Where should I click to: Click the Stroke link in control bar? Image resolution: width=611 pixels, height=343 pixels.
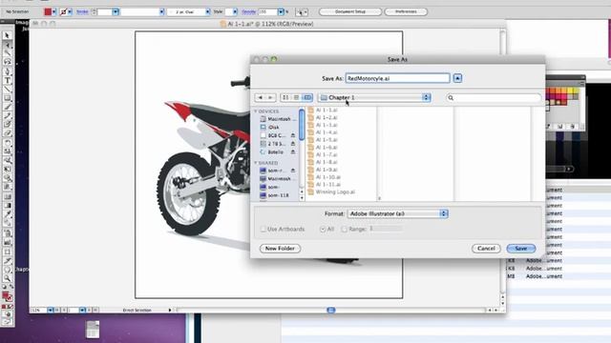coord(82,12)
